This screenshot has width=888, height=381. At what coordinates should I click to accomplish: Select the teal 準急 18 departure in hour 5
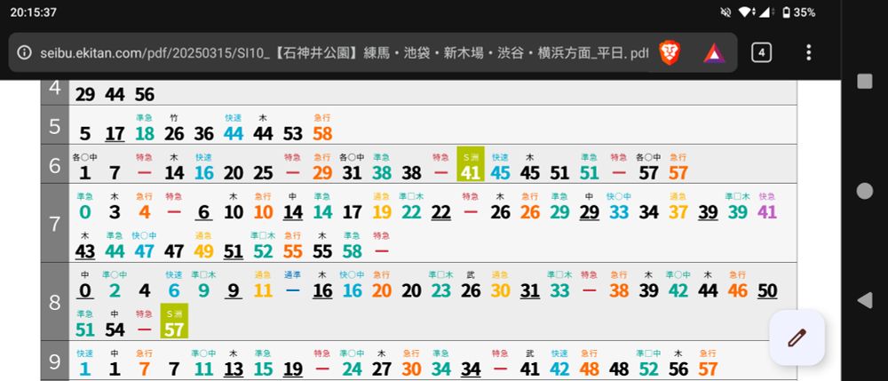click(145, 128)
